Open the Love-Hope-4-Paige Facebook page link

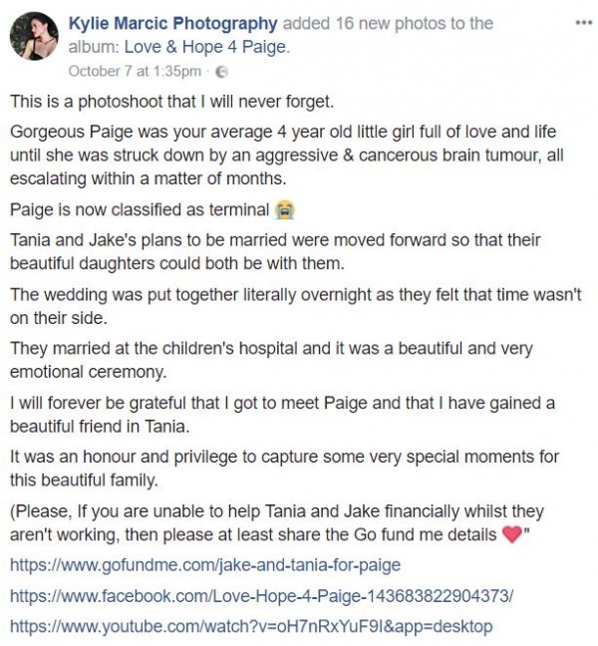(261, 596)
